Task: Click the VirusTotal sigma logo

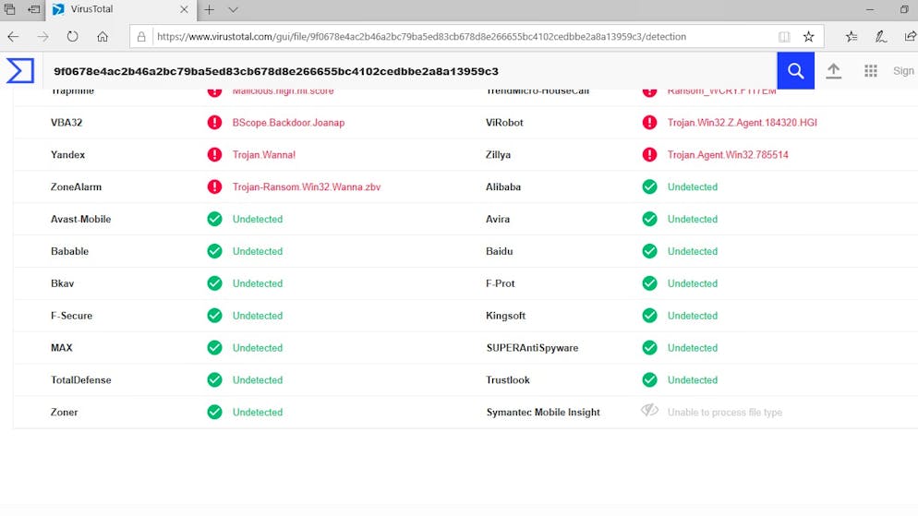Action: pos(20,71)
